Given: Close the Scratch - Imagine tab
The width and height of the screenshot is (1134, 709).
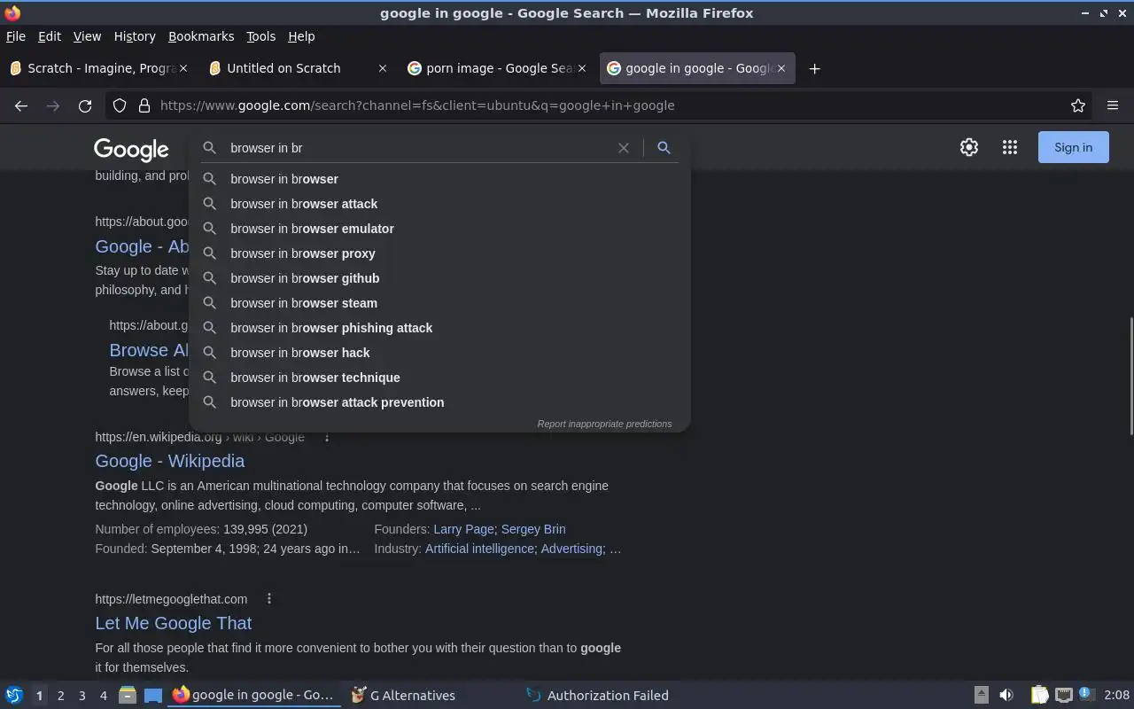Looking at the screenshot, I should 183,68.
